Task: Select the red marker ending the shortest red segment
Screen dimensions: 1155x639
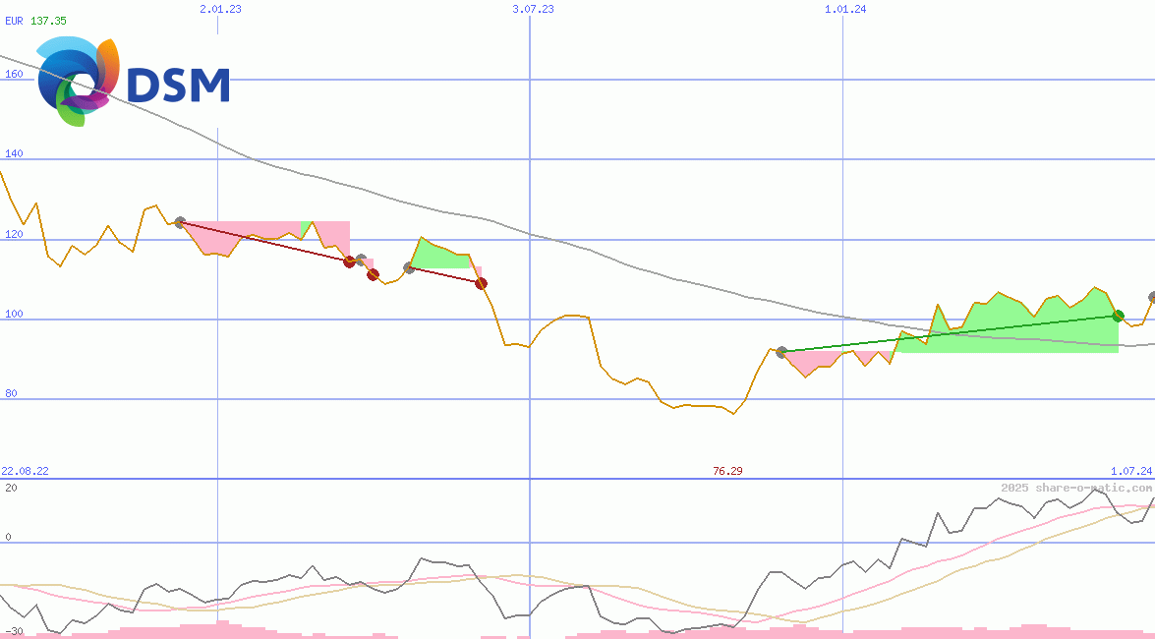Action: click(x=374, y=275)
